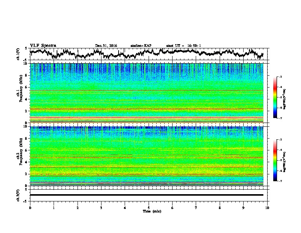Screen dimensions: 301x233
Task: Click the "4" frequency tick of ch.2 spectrogram
Action: click(27, 162)
